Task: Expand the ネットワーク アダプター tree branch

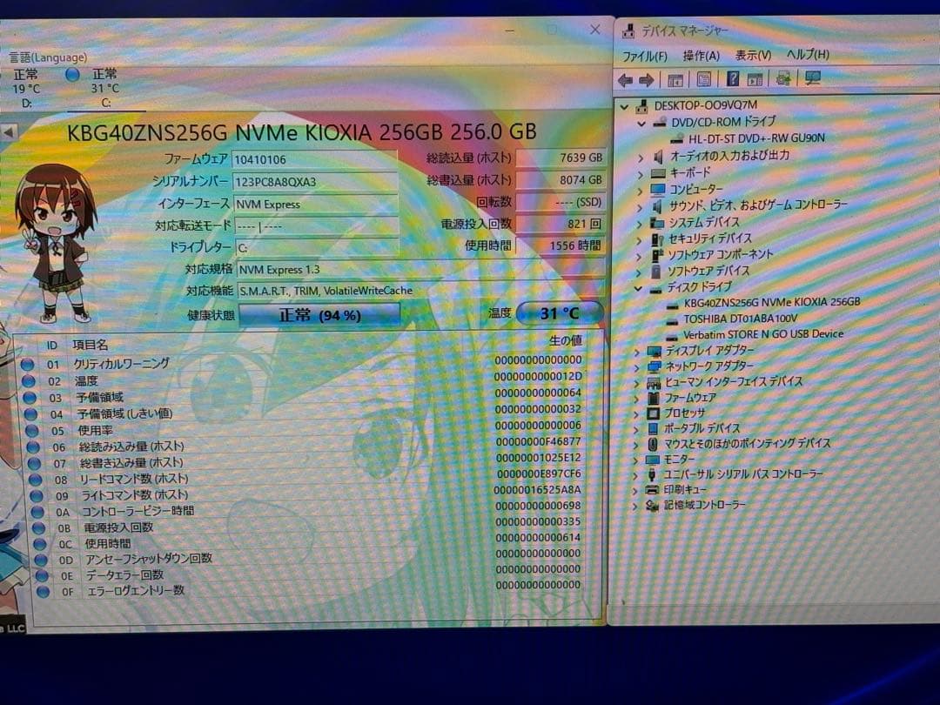Action: click(638, 366)
